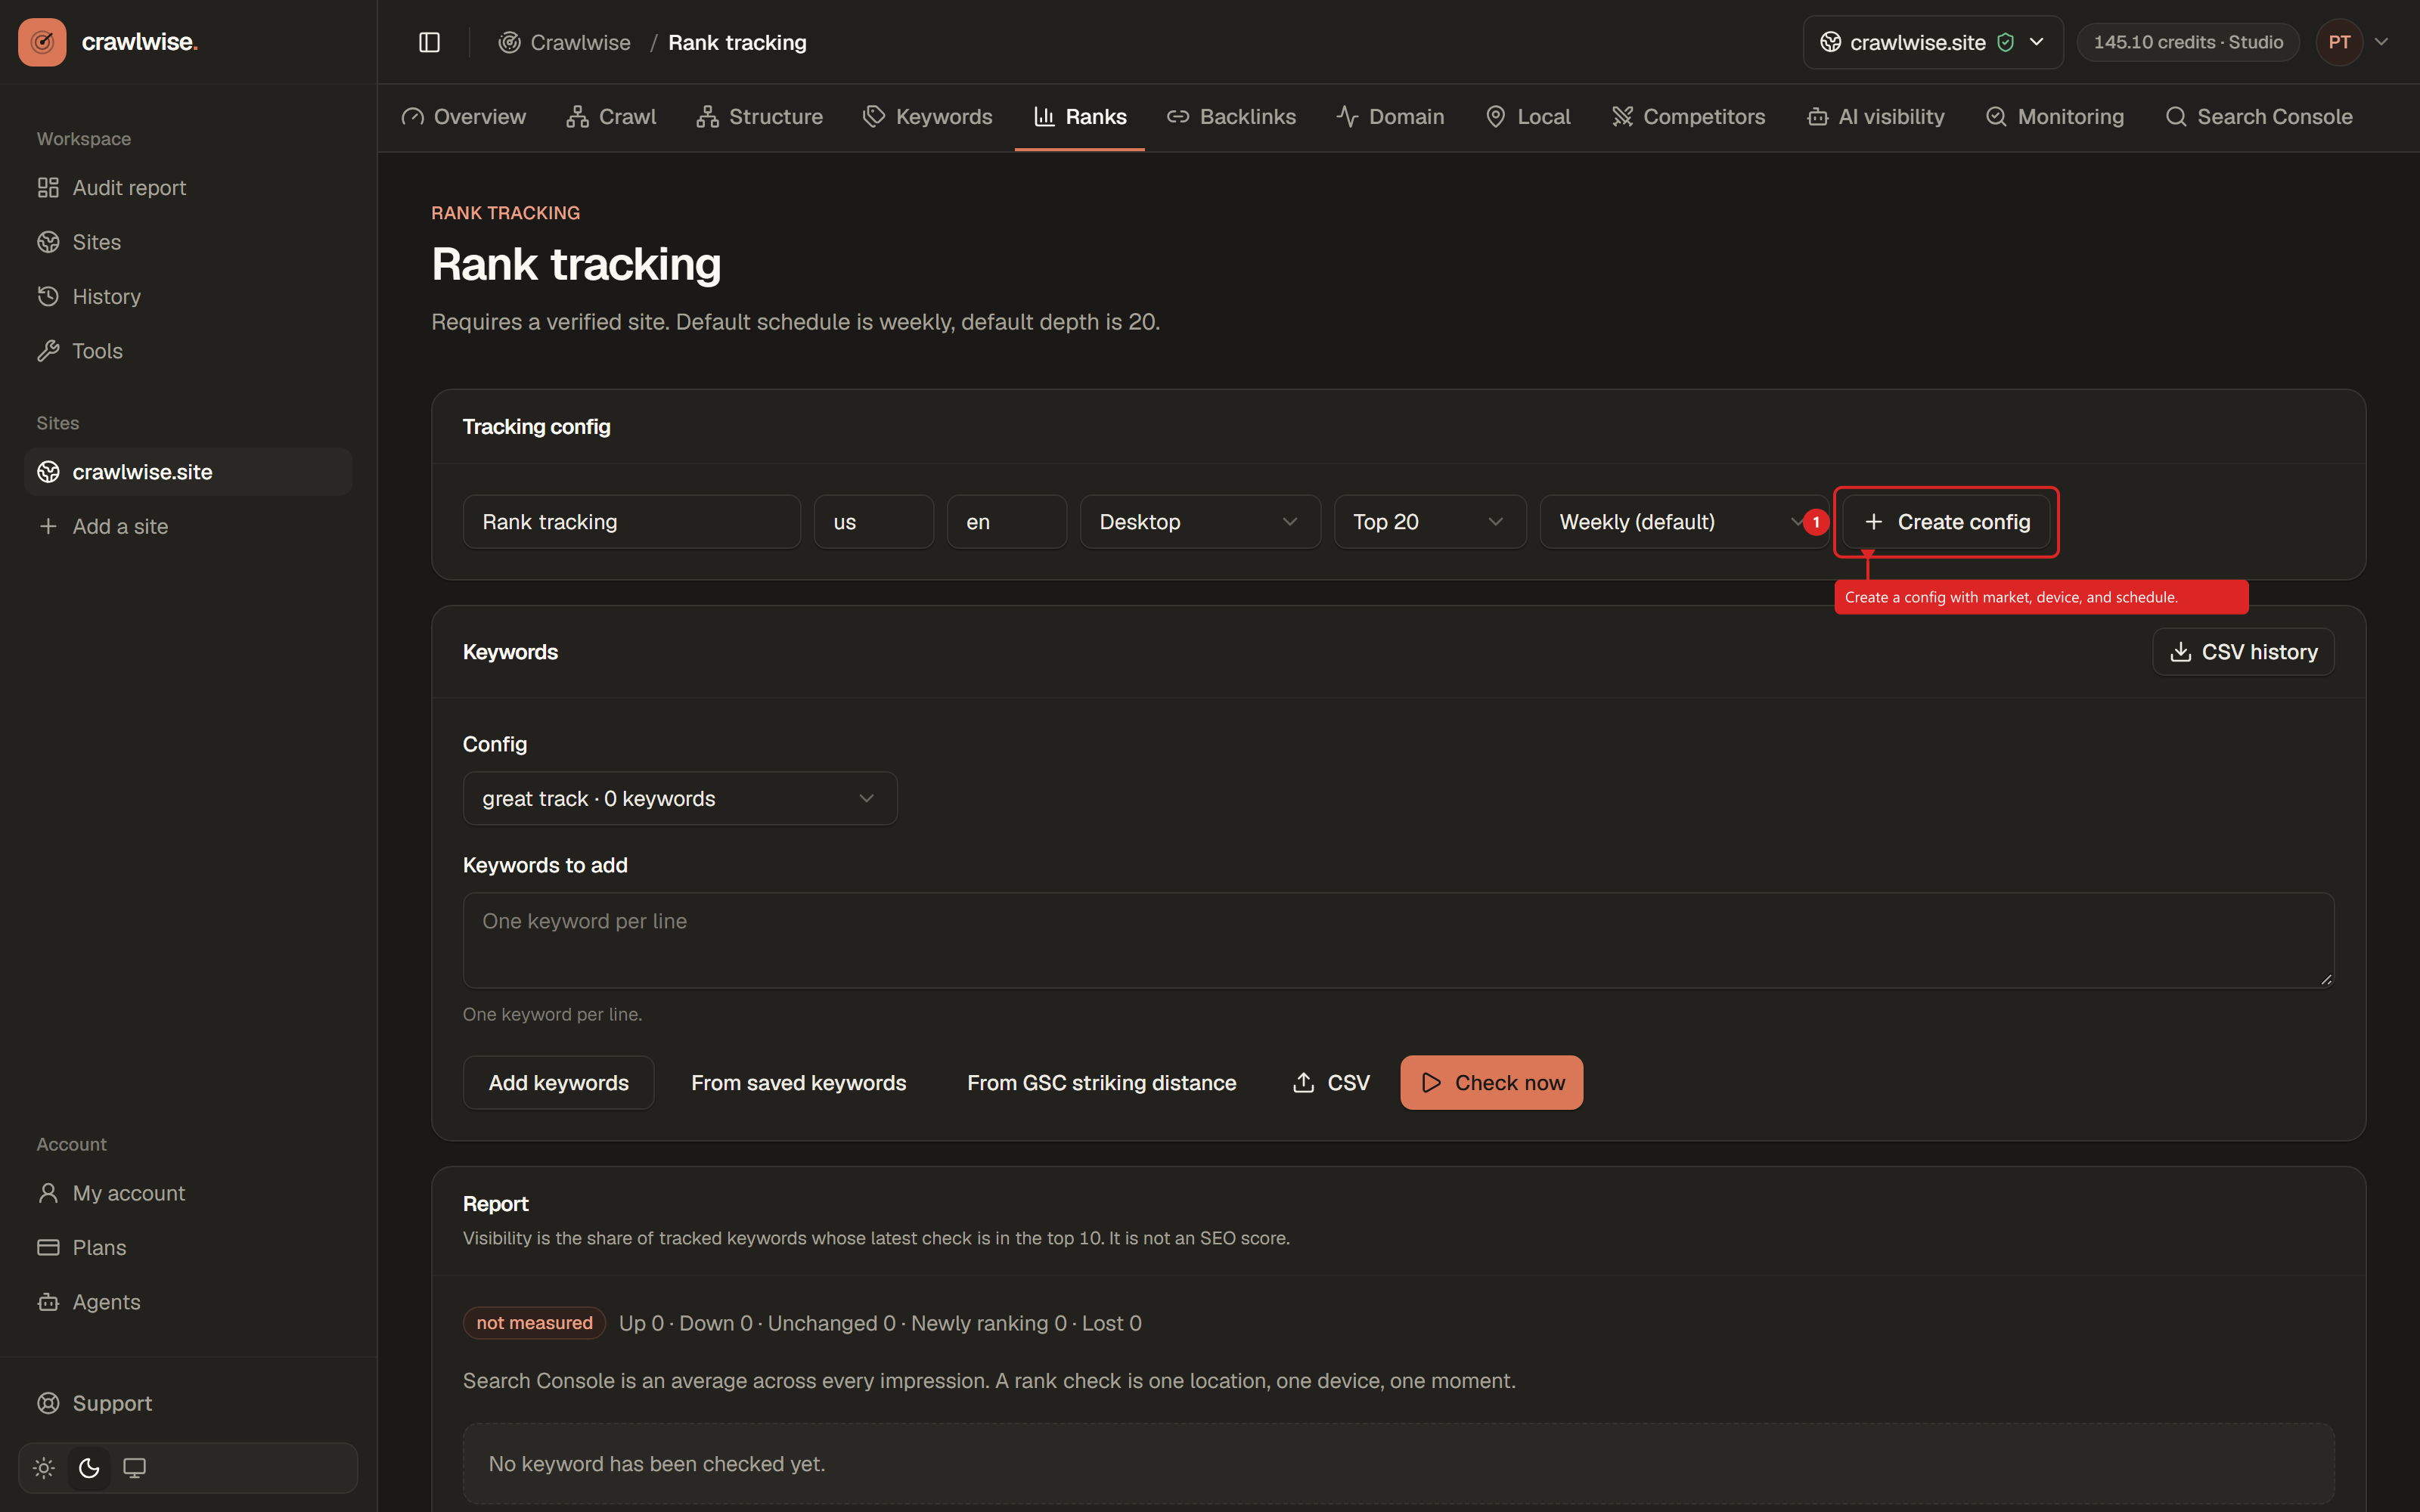
Task: Open the Local tab
Action: (x=1528, y=117)
